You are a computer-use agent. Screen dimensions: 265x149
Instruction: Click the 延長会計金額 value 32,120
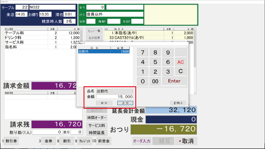(171, 110)
